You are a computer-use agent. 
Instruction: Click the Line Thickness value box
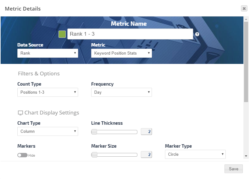tap(146, 132)
